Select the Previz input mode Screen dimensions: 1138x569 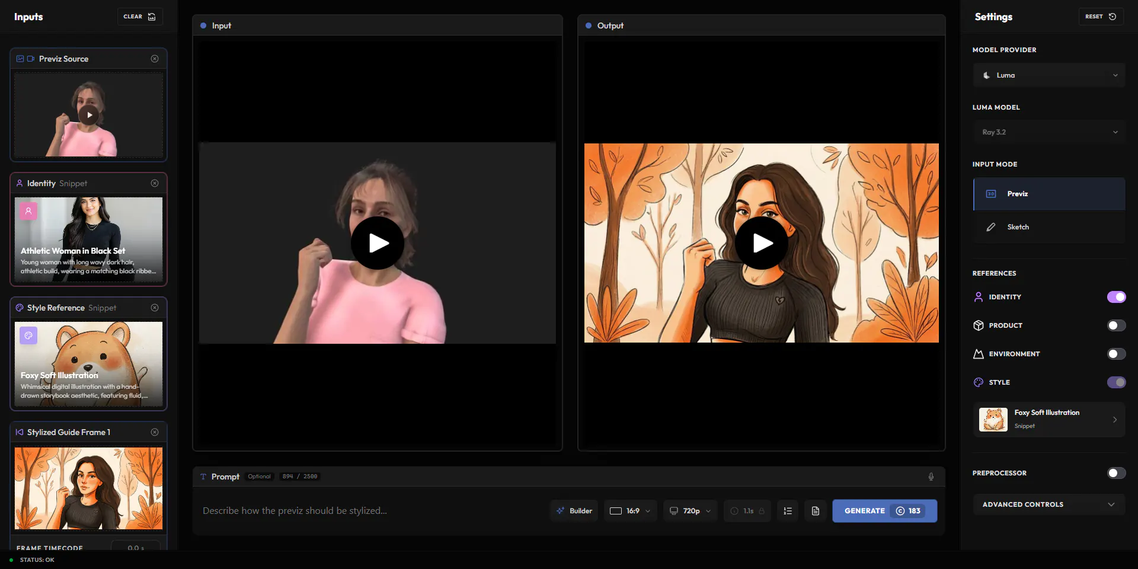point(1049,194)
